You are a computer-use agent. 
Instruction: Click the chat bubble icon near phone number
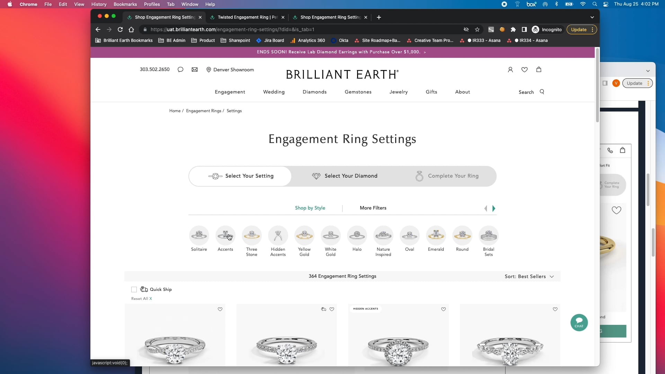(x=180, y=70)
